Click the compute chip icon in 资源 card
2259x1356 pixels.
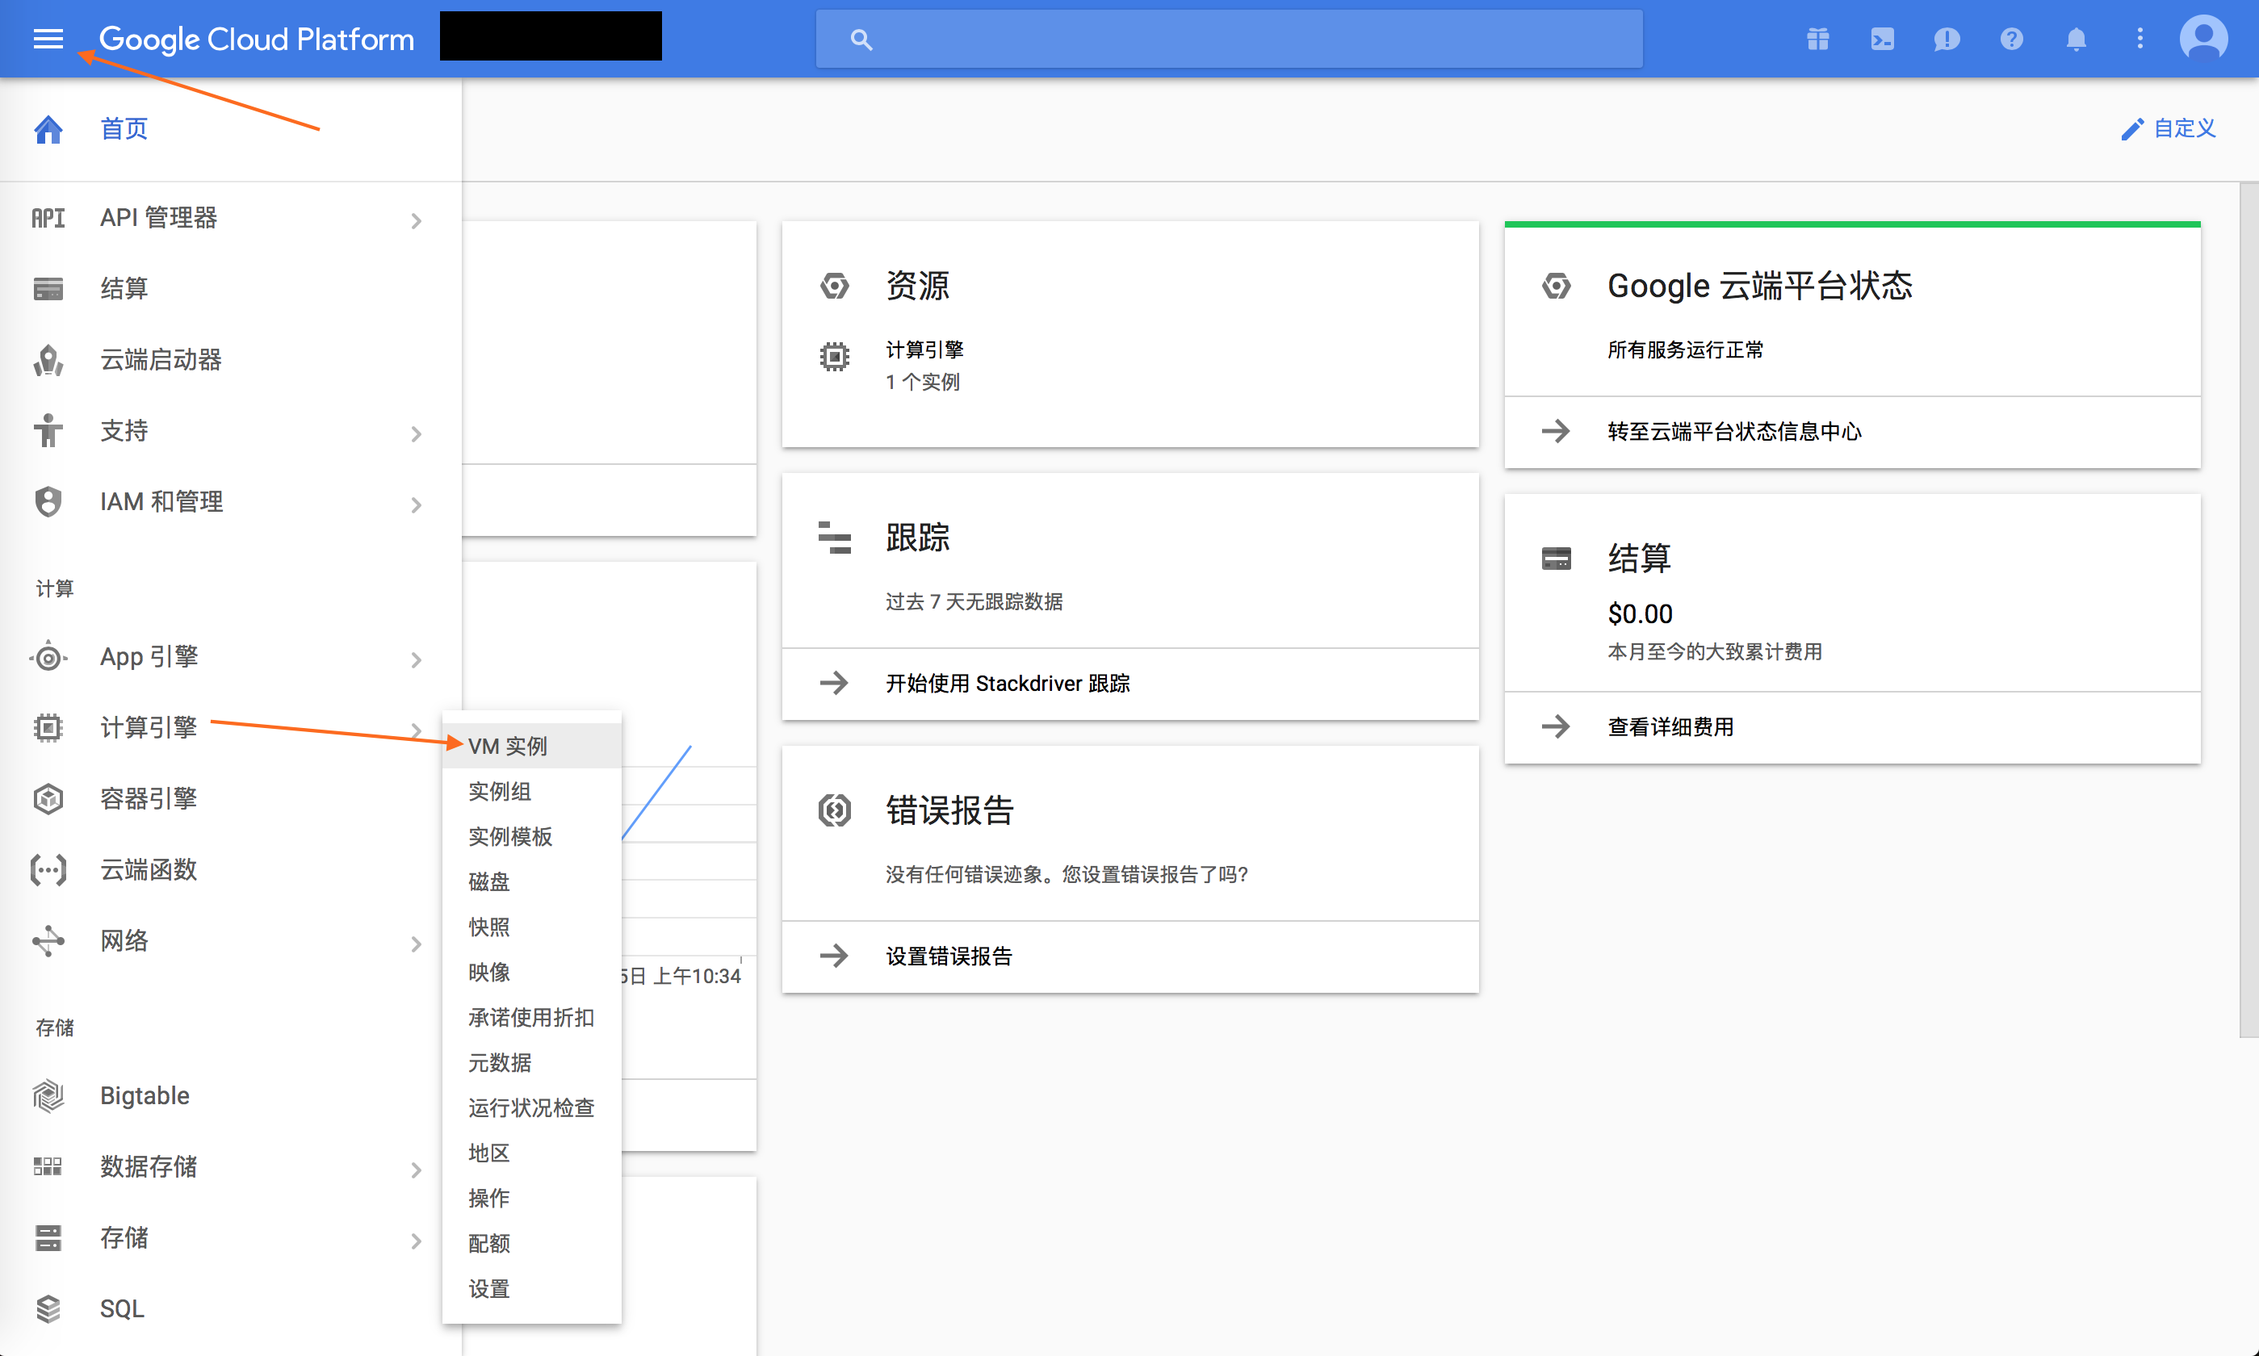(x=834, y=357)
